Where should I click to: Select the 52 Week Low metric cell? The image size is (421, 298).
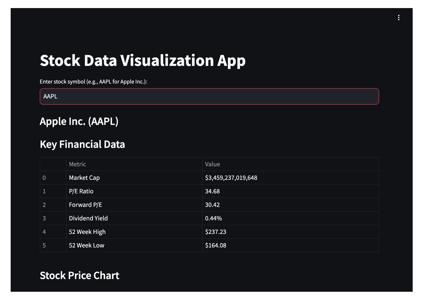tap(86, 245)
